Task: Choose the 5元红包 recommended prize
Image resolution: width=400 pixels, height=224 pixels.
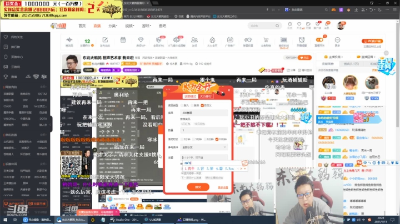Action: click(186, 124)
